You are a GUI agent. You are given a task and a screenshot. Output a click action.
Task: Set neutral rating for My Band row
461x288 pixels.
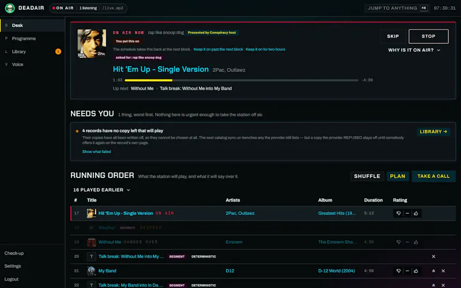point(407,271)
